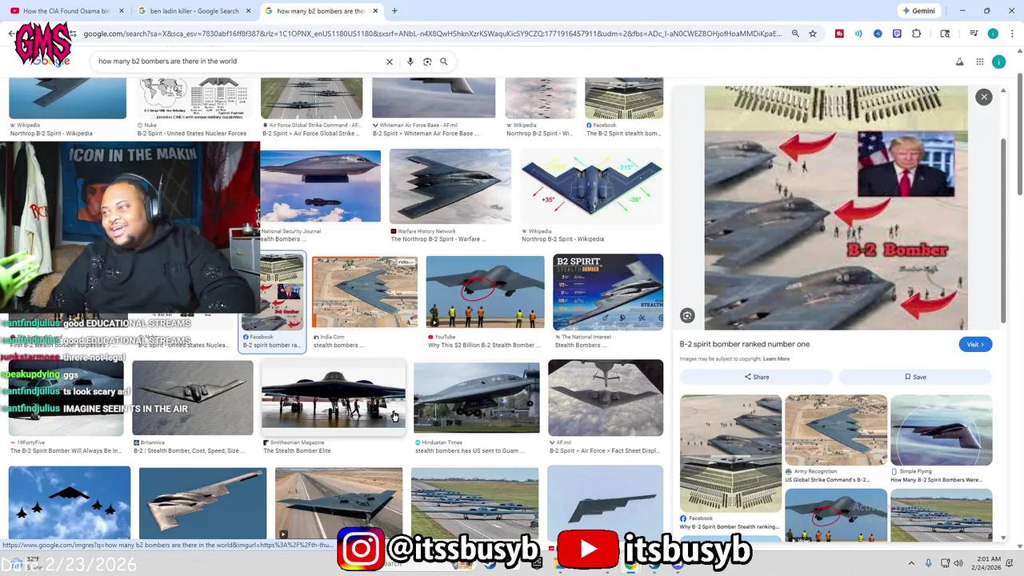Click 'The B-2 Spirit Bomber Will Always Be' caption
The width and height of the screenshot is (1024, 576).
click(x=66, y=451)
